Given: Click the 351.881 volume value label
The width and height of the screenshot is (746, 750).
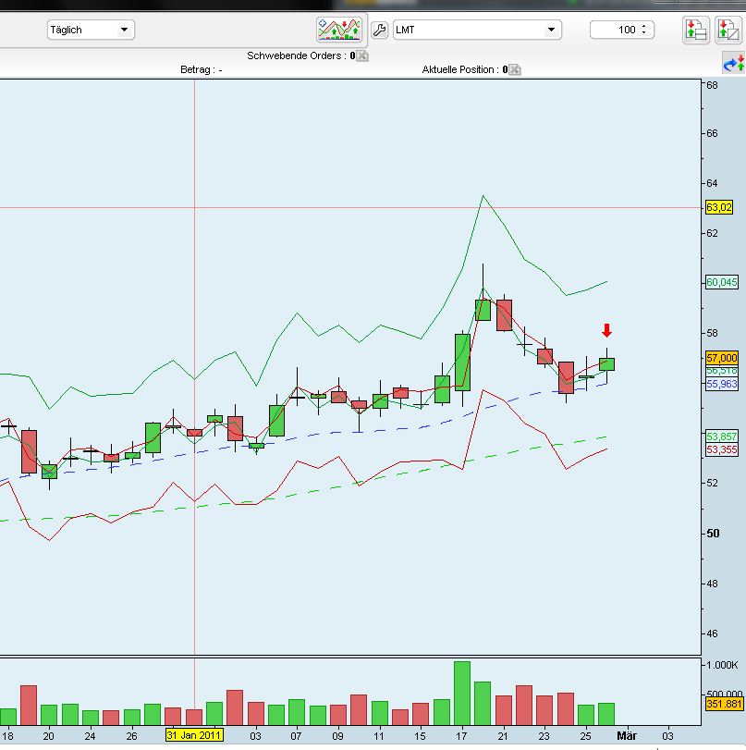Looking at the screenshot, I should [723, 705].
